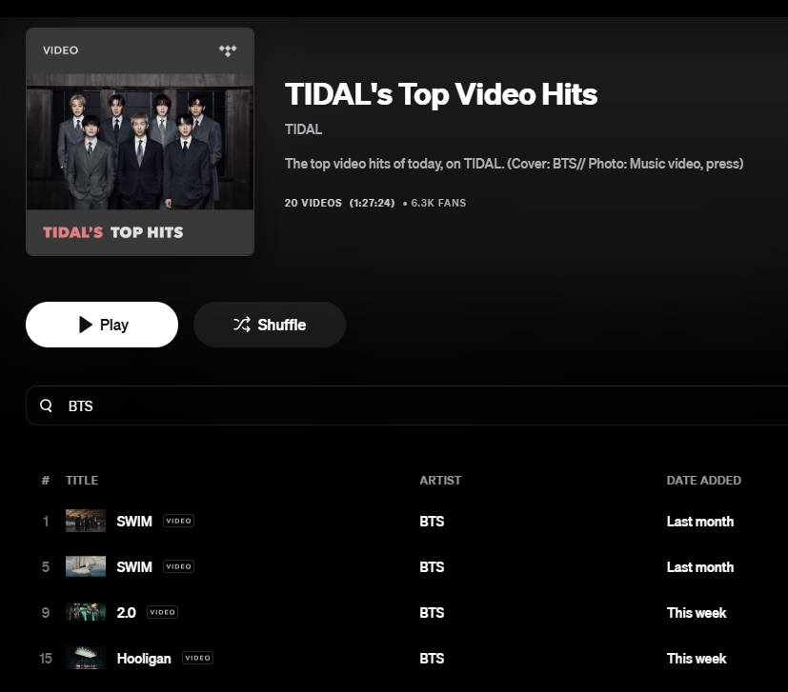This screenshot has width=788, height=692.
Task: Click the VIDEO label on the playlist cover
Action: [60, 50]
